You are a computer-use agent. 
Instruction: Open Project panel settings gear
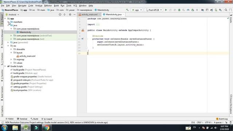tap(70, 15)
